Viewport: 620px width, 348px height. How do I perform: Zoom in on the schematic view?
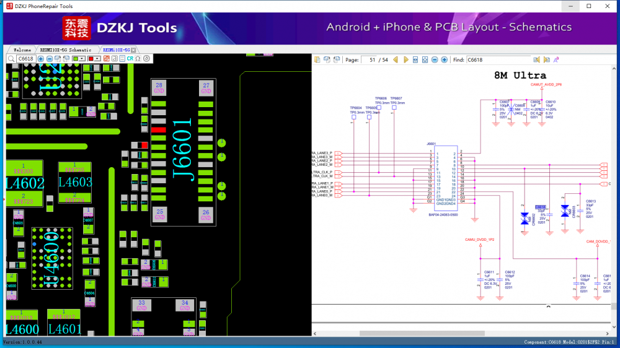coord(445,60)
